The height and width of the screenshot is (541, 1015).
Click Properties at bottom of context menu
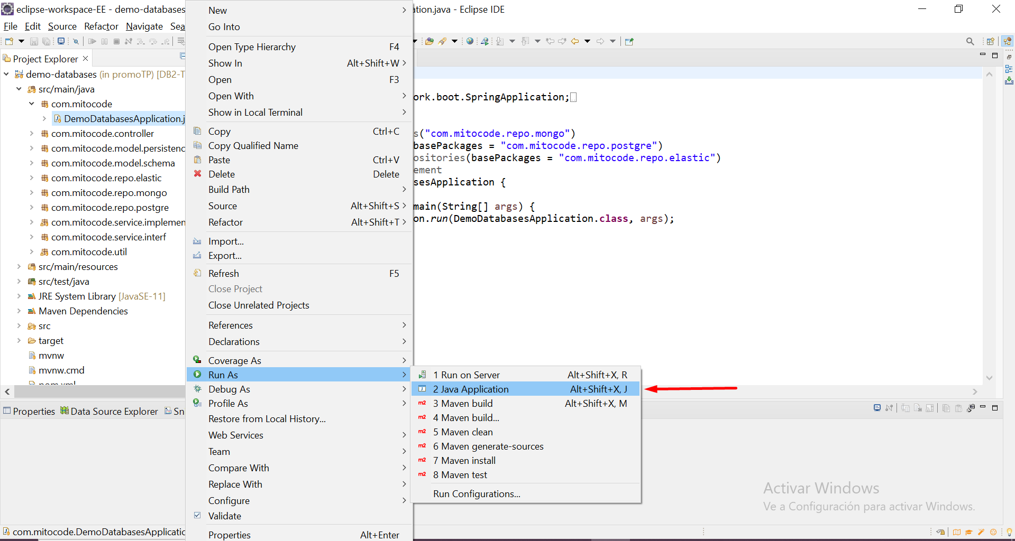299,534
